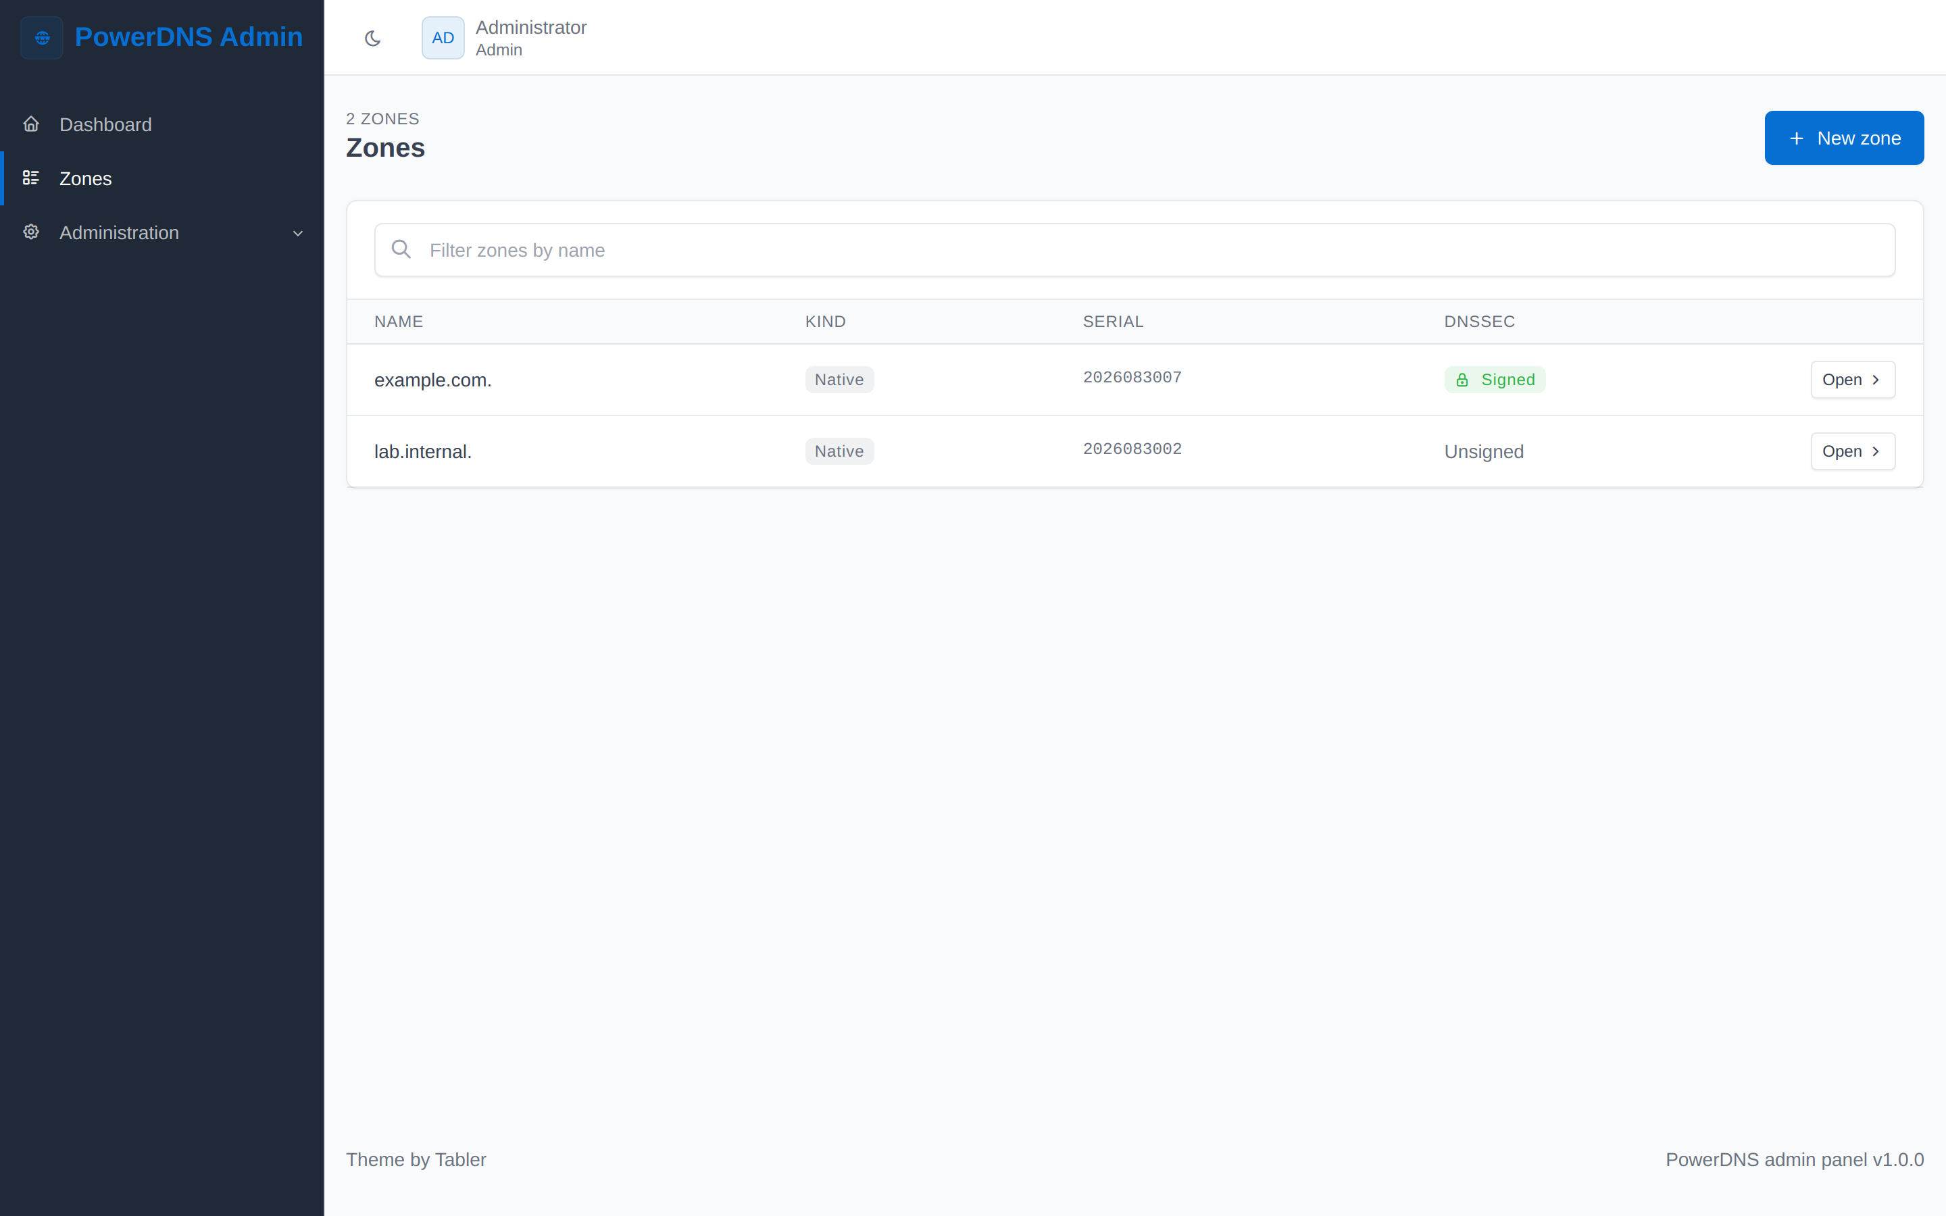Open the example.com. zone
The width and height of the screenshot is (1946, 1216).
(x=1853, y=380)
